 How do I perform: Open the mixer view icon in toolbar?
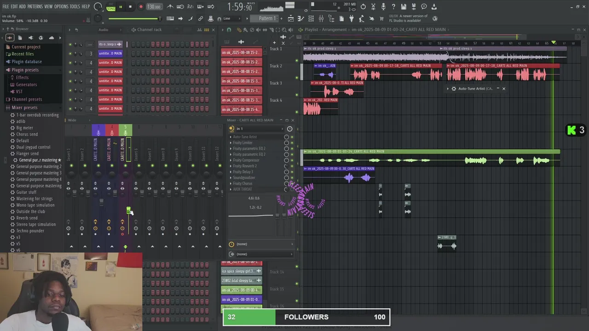pyautogui.click(x=321, y=18)
